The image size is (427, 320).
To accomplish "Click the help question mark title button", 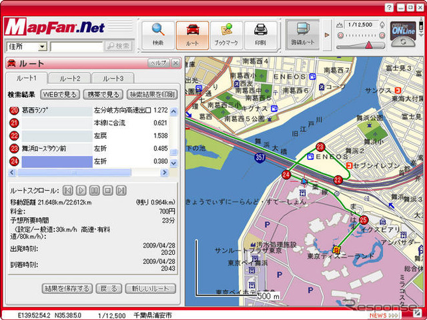I will click(x=389, y=7).
